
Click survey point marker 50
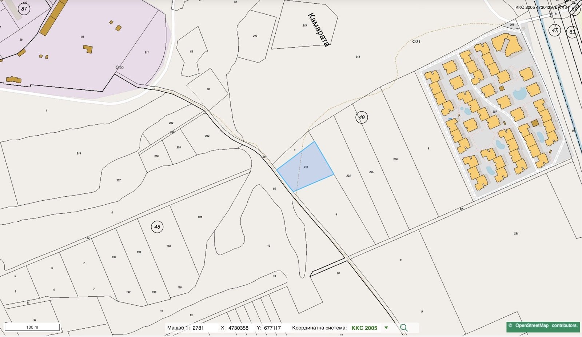point(117,67)
